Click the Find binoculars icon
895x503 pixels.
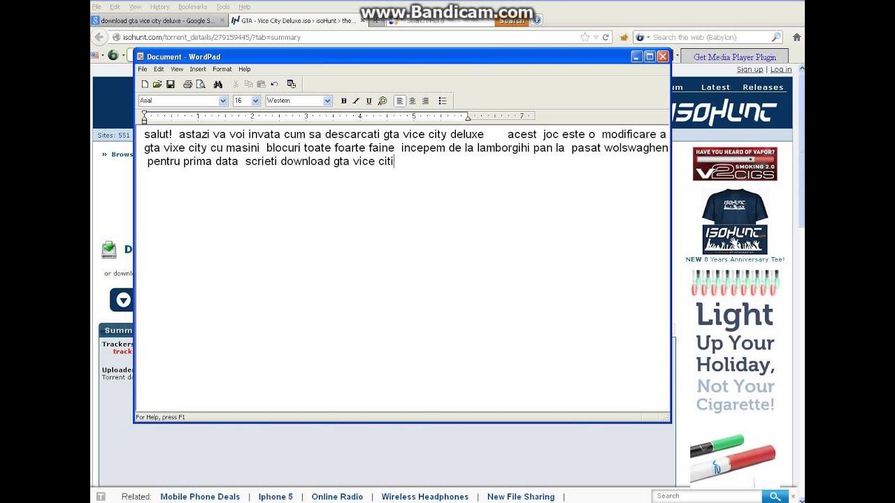pyautogui.click(x=217, y=85)
